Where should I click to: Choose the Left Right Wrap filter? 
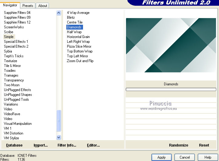click(x=78, y=42)
